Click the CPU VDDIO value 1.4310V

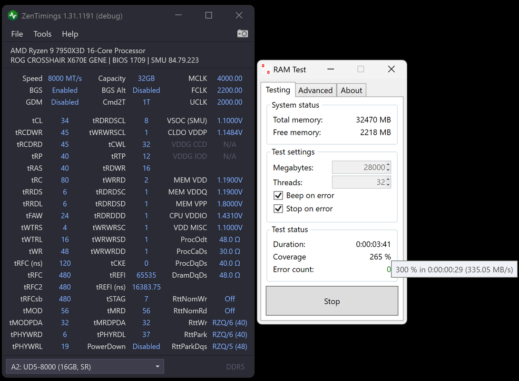click(230, 216)
